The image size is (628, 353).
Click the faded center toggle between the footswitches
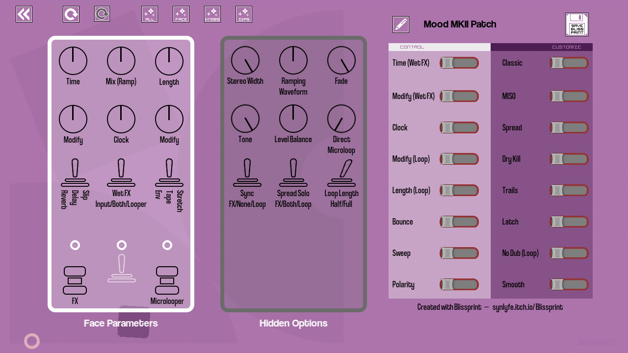122,268
